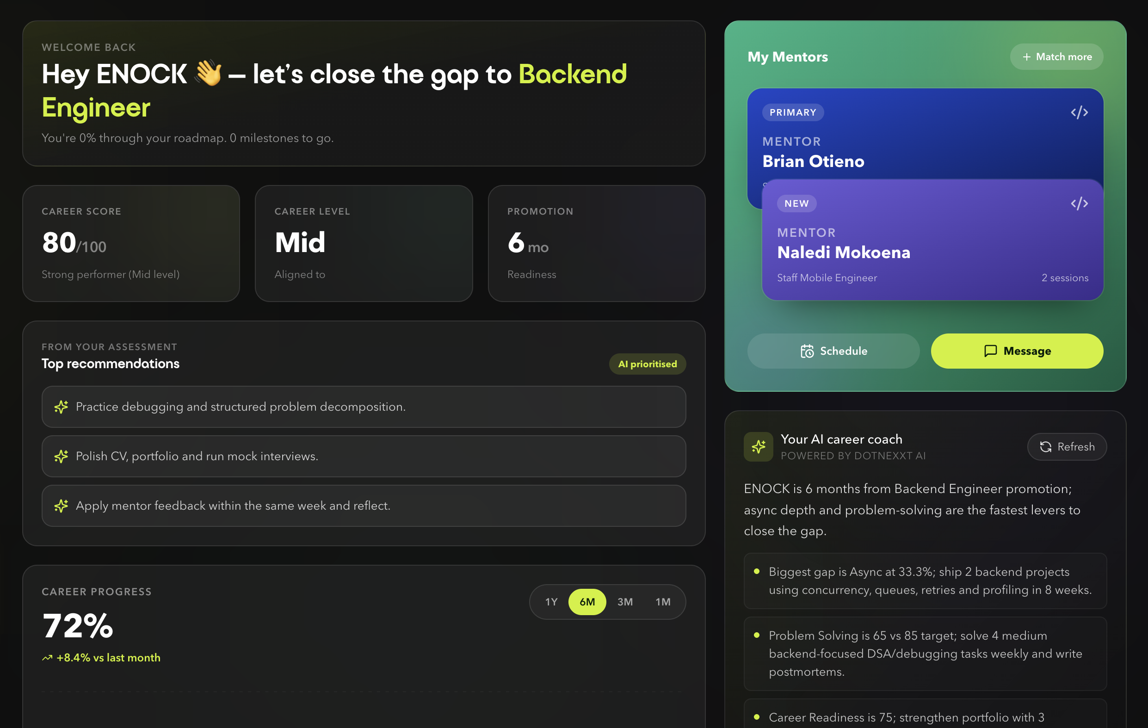Open the Problem Solving coach tip
1148x728 pixels.
click(x=925, y=654)
